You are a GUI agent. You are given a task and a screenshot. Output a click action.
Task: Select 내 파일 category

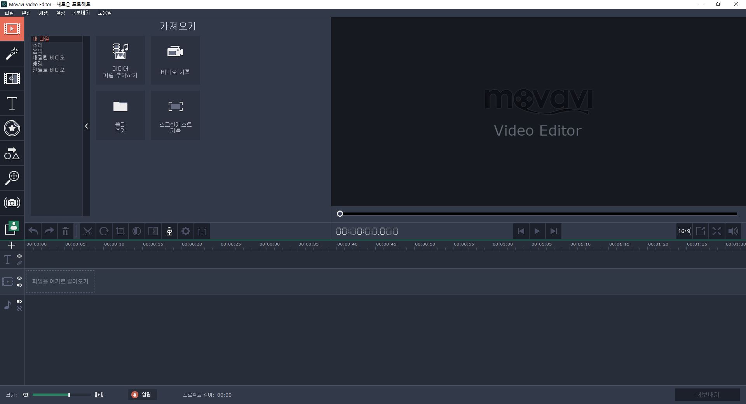tap(56, 39)
